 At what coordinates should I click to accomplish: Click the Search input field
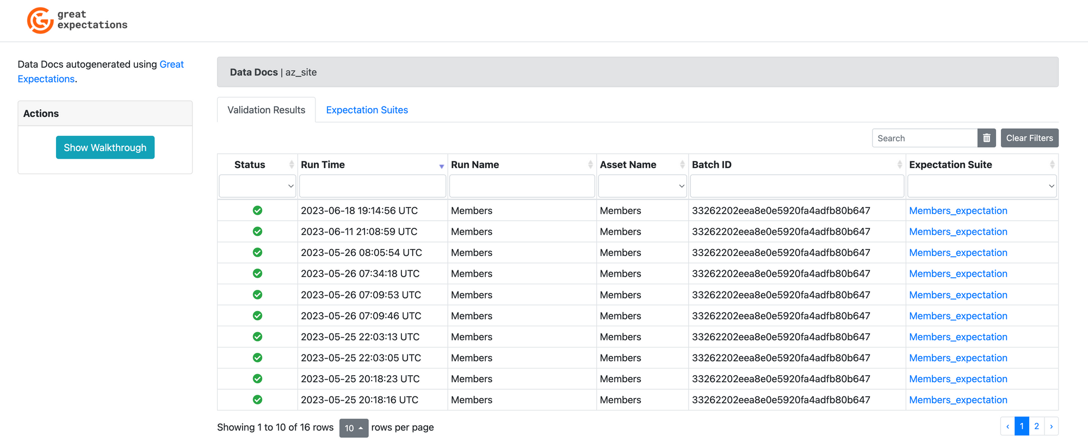tap(925, 138)
